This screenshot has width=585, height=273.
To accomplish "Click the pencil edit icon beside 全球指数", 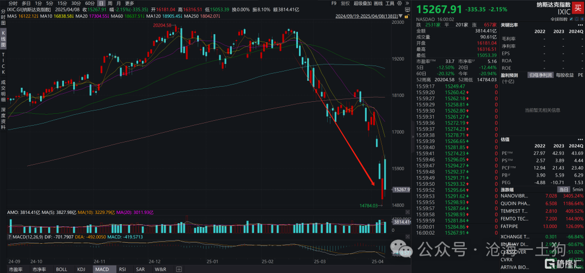I will point(571,19).
